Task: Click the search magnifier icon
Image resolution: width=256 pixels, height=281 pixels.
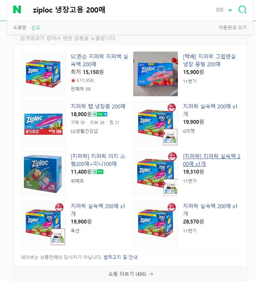Action: tap(242, 10)
